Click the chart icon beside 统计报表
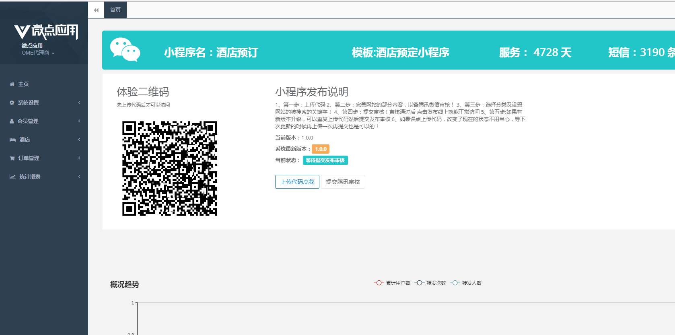 (x=12, y=177)
